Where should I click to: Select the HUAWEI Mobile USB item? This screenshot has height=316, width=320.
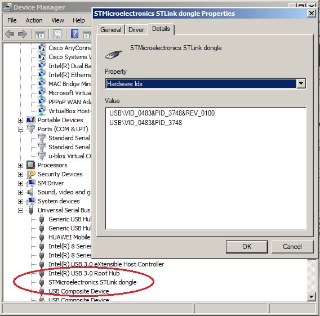click(x=69, y=237)
